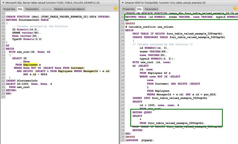238x144 pixels.
Task: Click the help icon in PostgreSQL panel
Action: click(x=235, y=9)
